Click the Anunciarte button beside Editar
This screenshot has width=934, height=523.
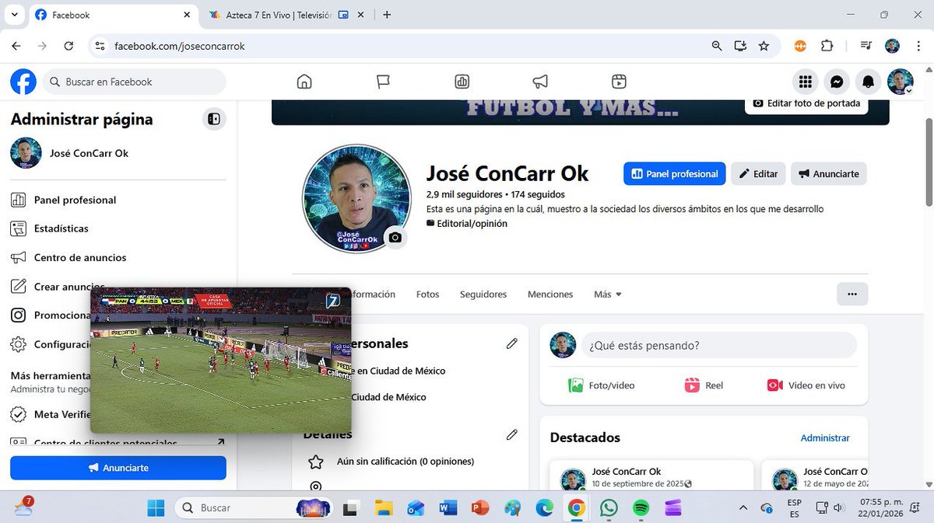click(829, 174)
